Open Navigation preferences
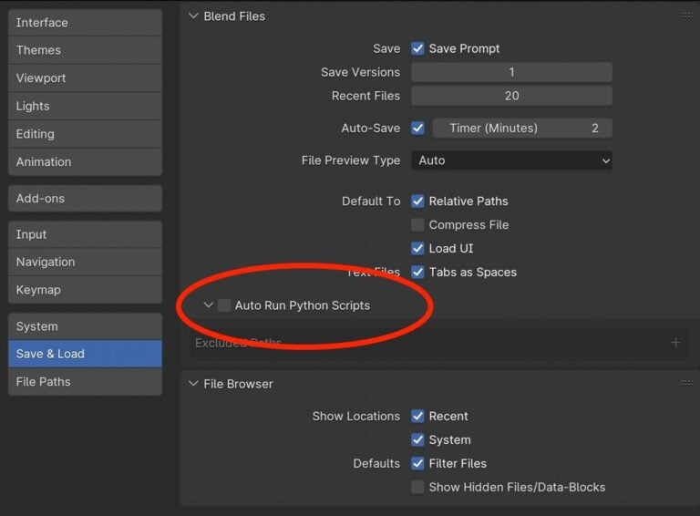700x516 pixels. [85, 262]
